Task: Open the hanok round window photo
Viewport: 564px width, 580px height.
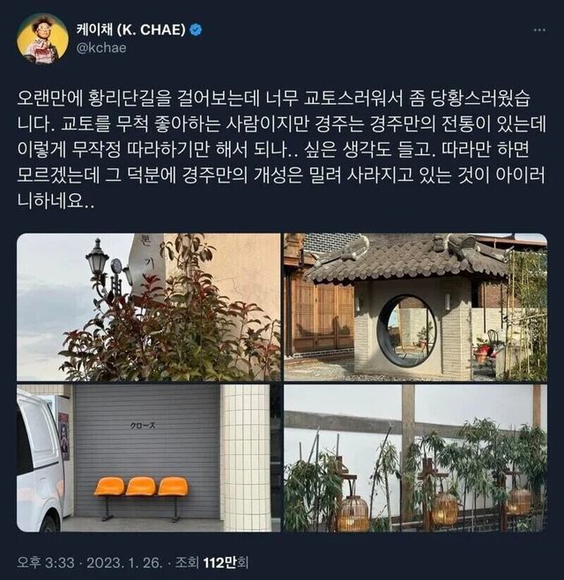Action: (x=416, y=307)
